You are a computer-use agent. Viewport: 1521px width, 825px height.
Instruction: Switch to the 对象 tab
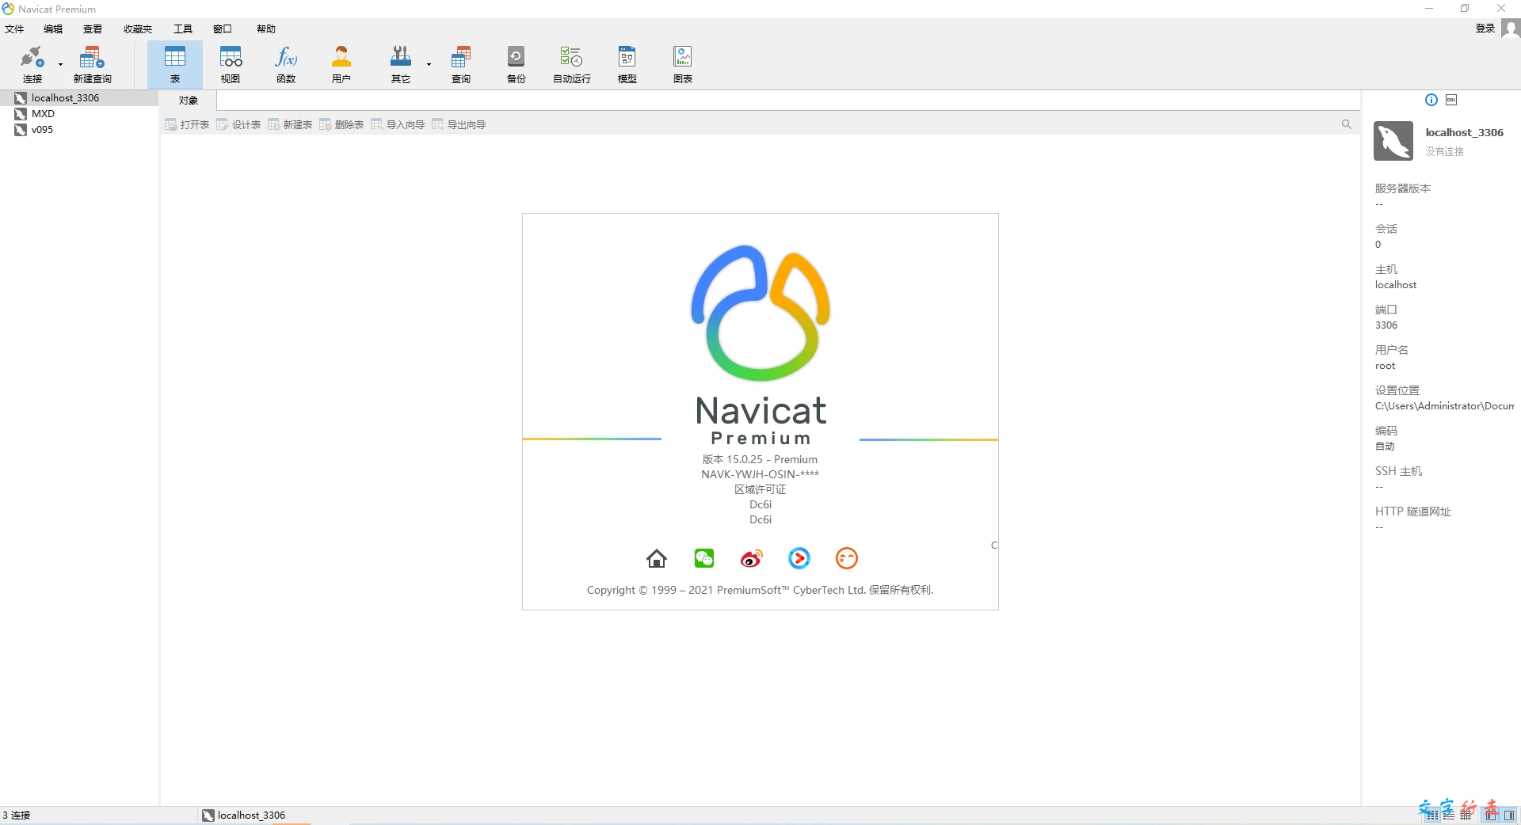pos(189,101)
